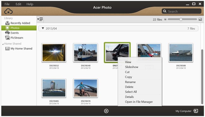Viewport: 205px width, 117px height.
Task: Select the DSCF8478 cyclist photo thumbnail
Action: pyautogui.click(x=85, y=88)
